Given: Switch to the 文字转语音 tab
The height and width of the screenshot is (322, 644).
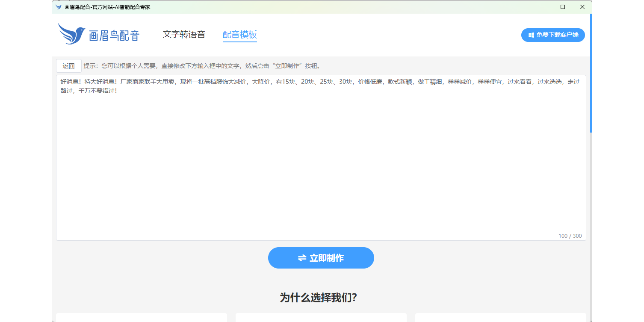Looking at the screenshot, I should pyautogui.click(x=184, y=35).
